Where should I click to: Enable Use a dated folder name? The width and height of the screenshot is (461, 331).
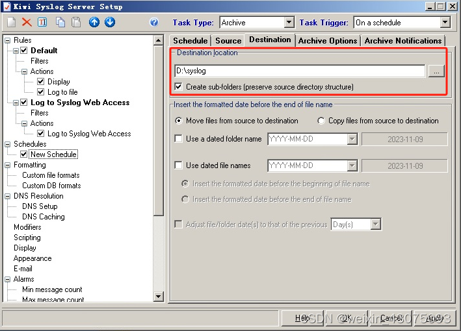coord(178,139)
